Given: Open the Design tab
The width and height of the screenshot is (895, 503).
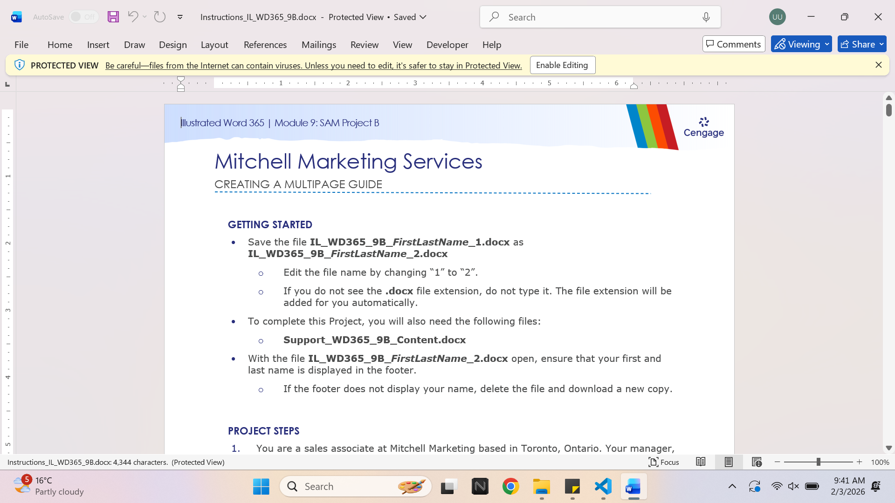Looking at the screenshot, I should (172, 45).
